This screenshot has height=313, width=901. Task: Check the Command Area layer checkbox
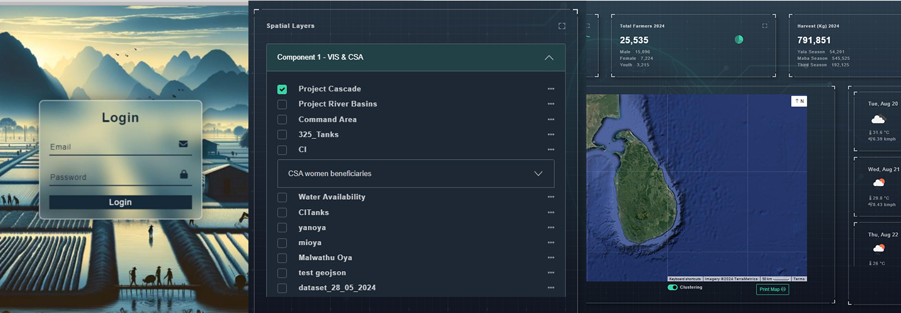282,120
